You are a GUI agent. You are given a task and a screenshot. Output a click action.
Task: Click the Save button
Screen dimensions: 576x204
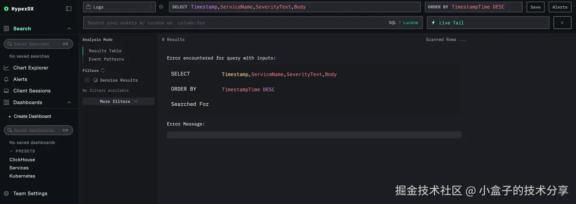[x=535, y=7]
